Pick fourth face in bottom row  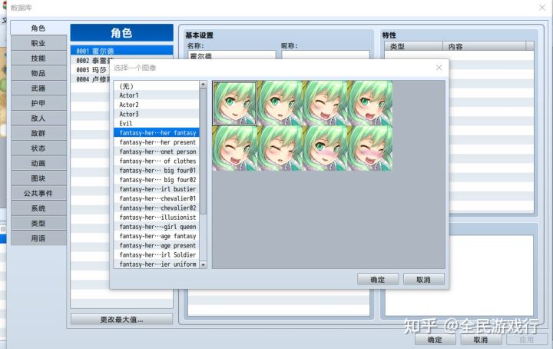click(x=370, y=148)
